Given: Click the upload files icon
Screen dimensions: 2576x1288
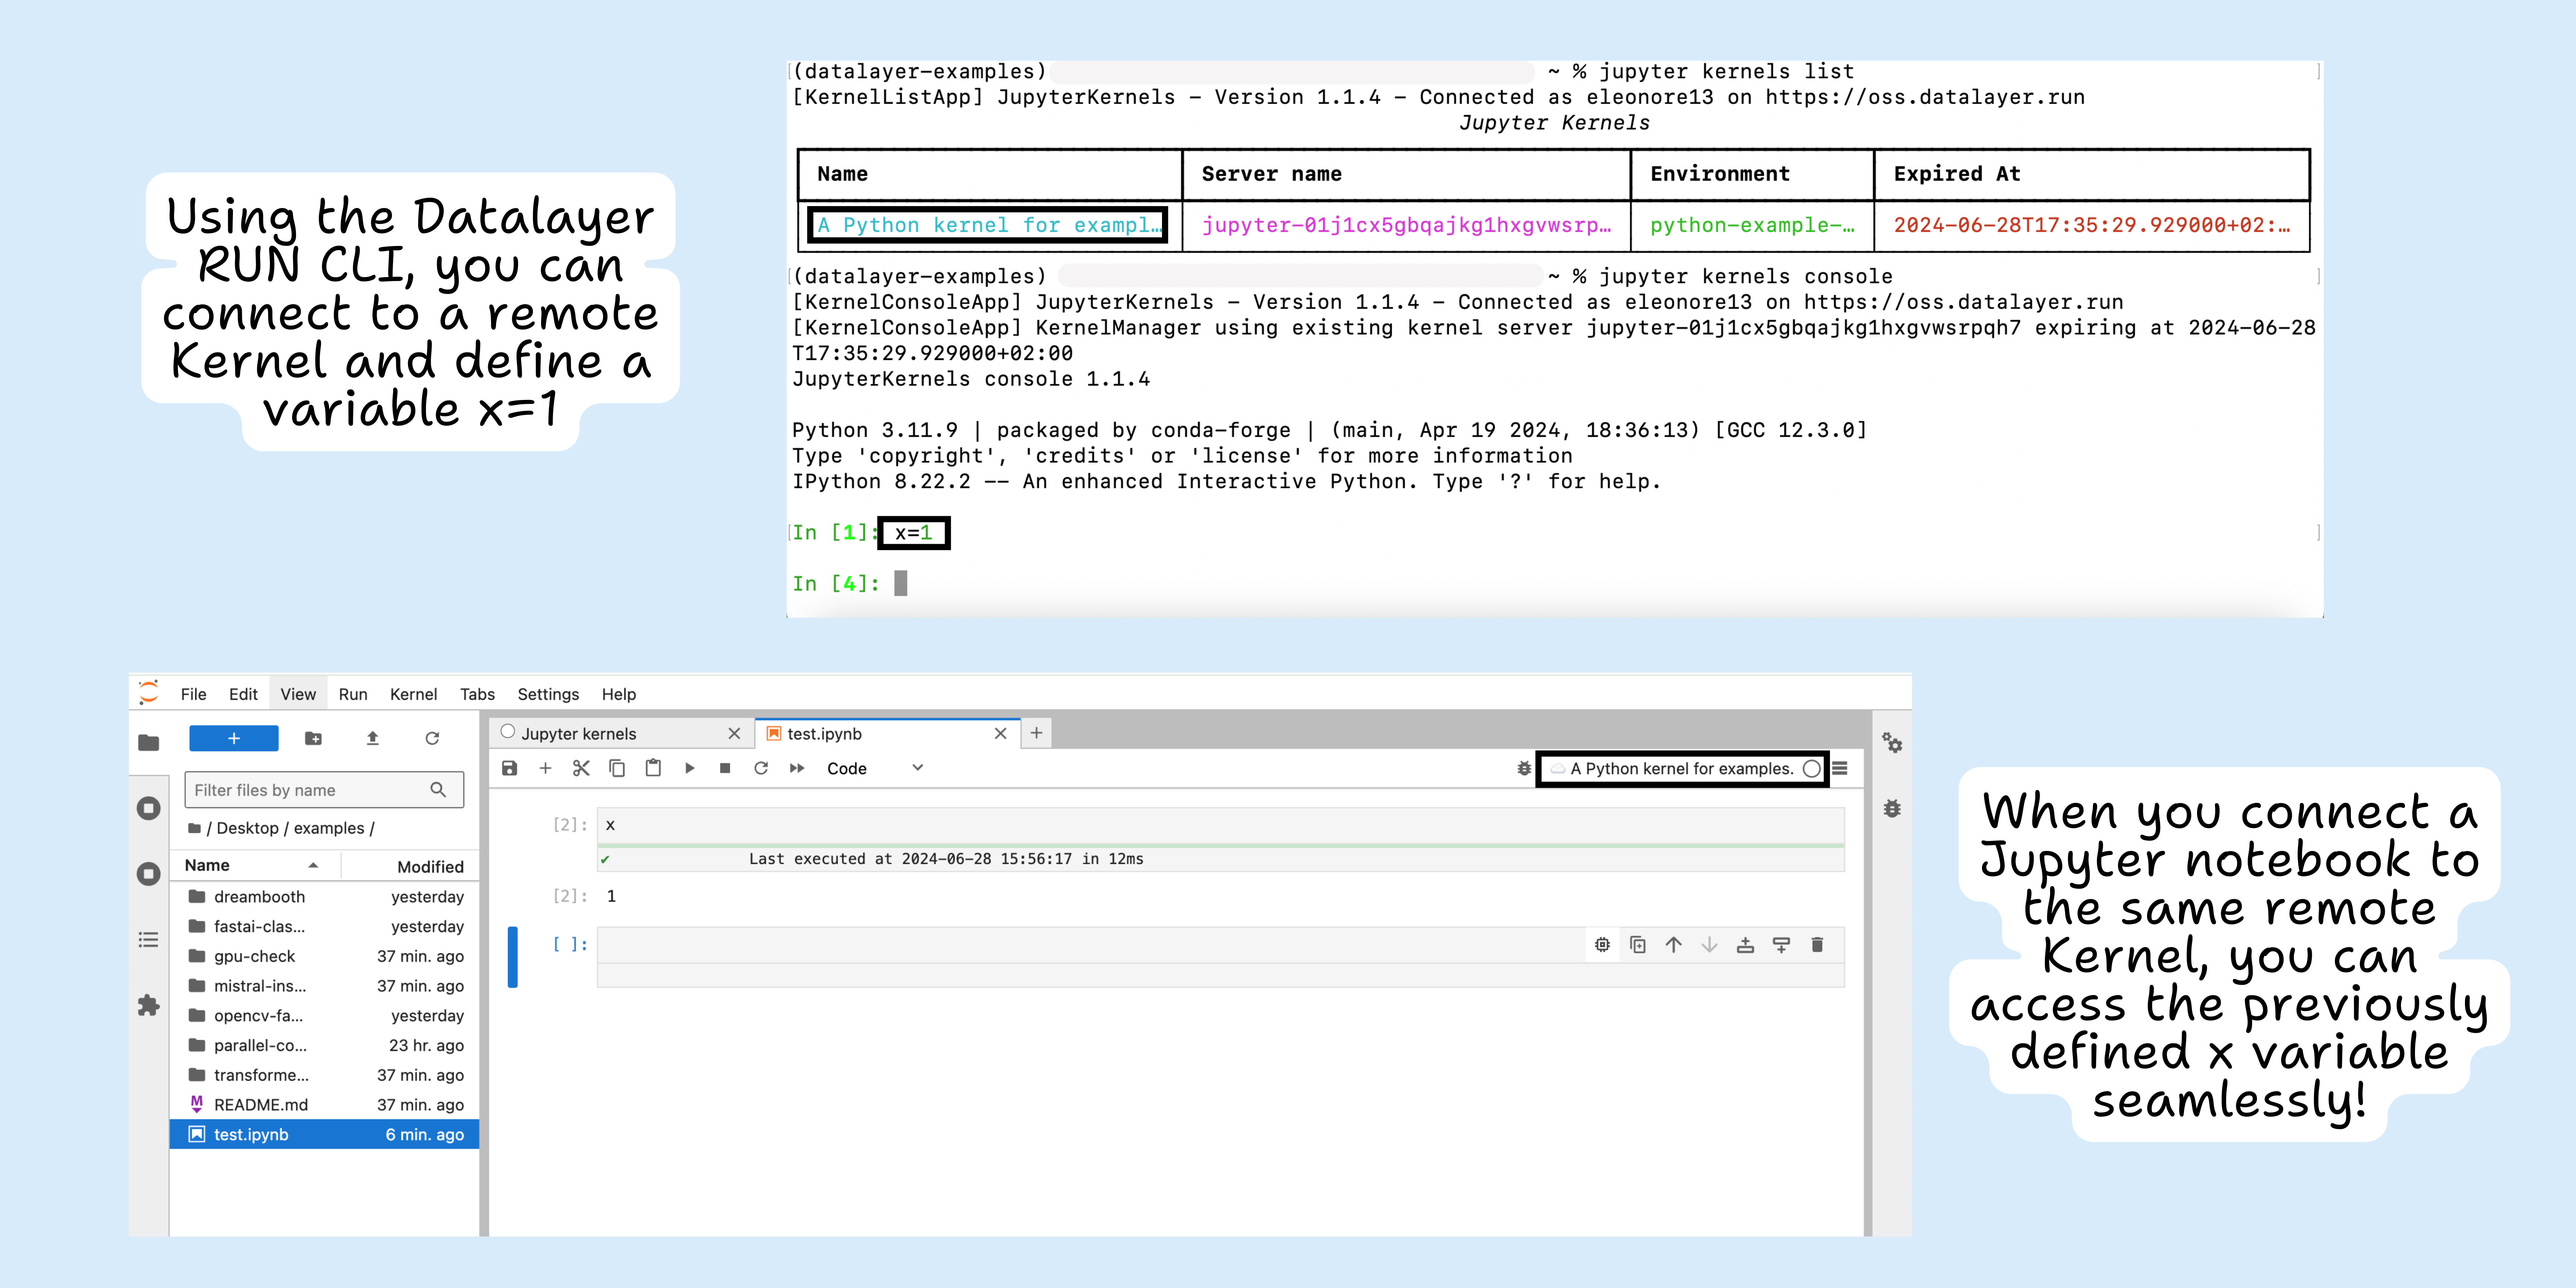Looking at the screenshot, I should tap(372, 738).
